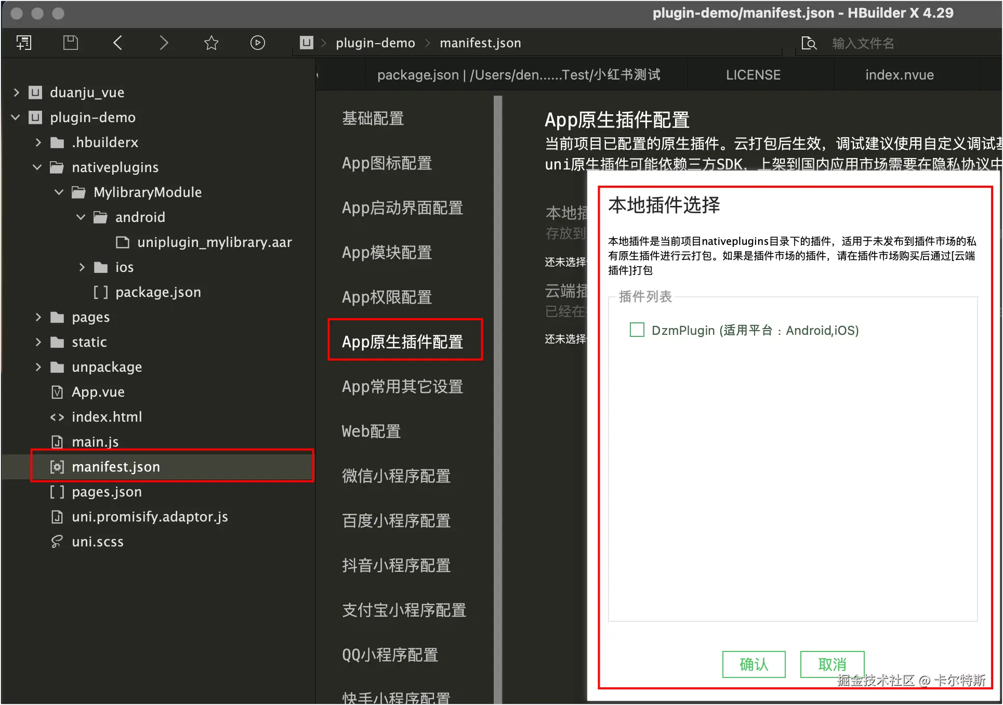The image size is (1003, 705).
Task: Expand the pages folder
Action: click(x=38, y=317)
